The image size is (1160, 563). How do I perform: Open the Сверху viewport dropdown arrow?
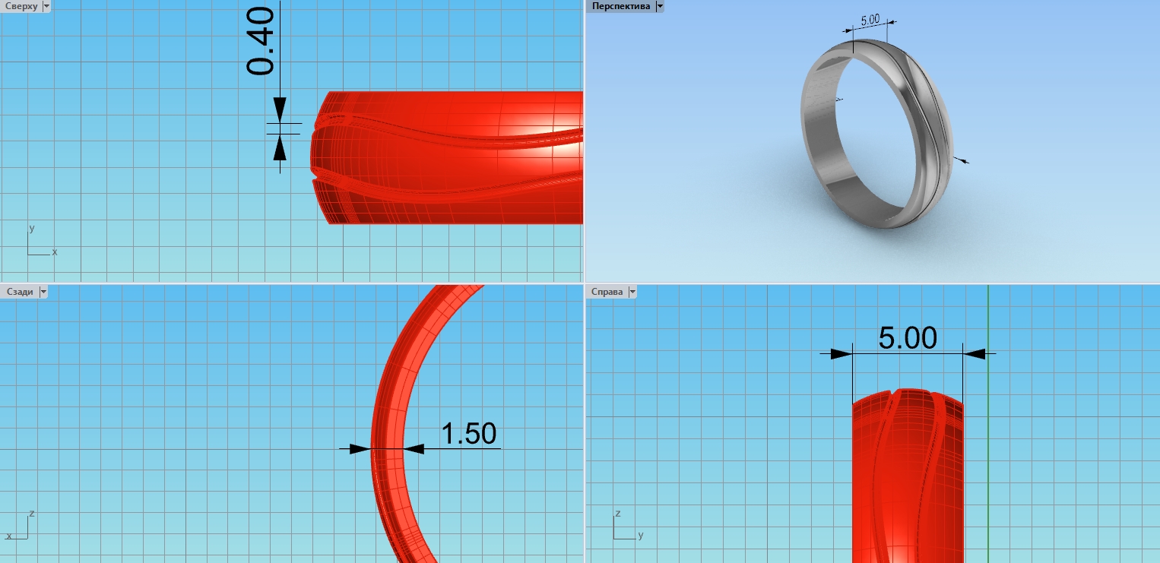tap(46, 6)
